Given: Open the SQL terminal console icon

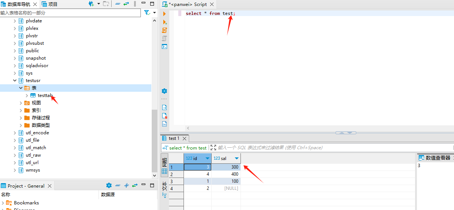Looking at the screenshot, I should (164, 47).
